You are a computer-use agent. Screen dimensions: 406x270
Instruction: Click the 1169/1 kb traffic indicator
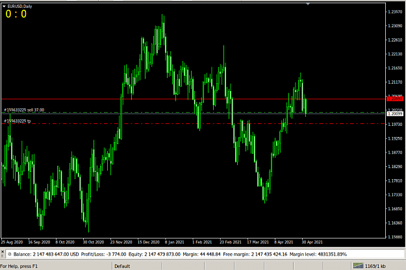375,266
